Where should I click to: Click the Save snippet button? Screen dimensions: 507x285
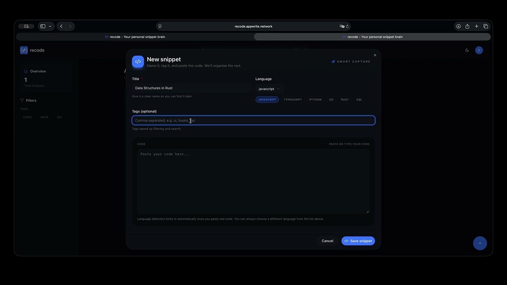click(x=358, y=241)
